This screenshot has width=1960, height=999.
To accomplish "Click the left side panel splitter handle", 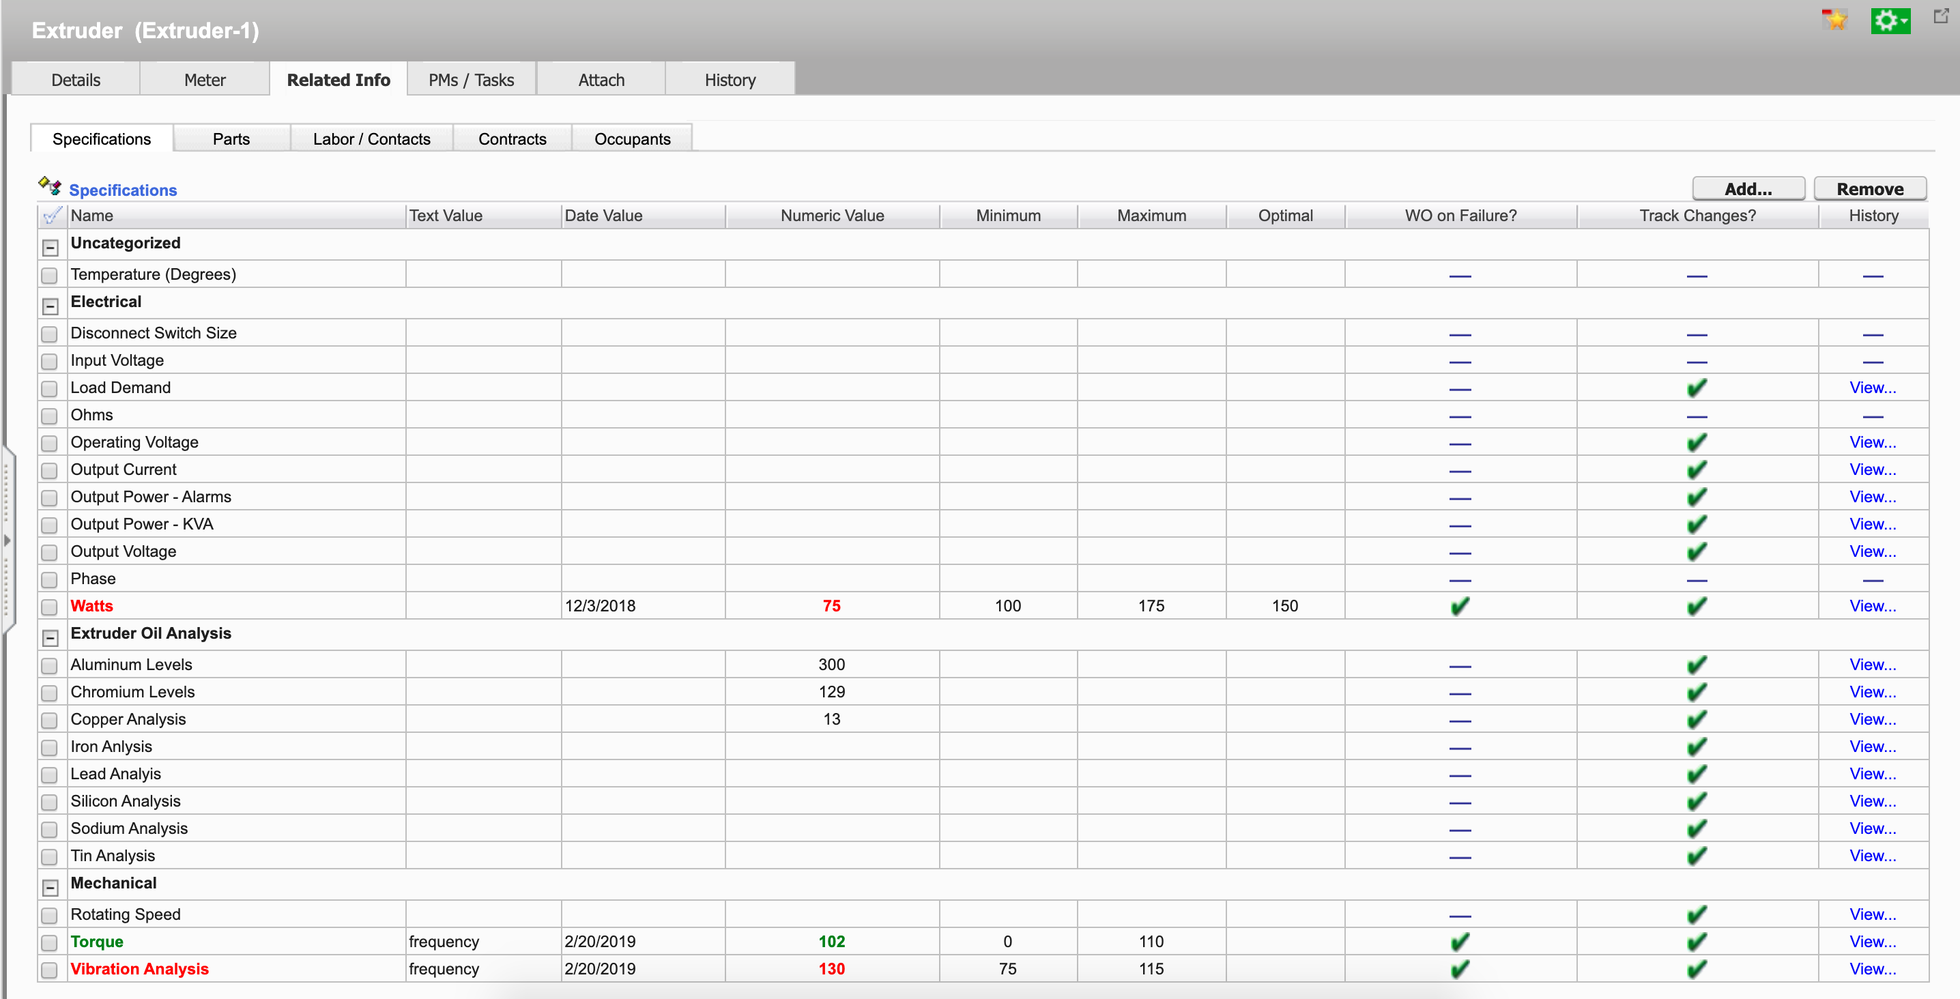I will [7, 540].
